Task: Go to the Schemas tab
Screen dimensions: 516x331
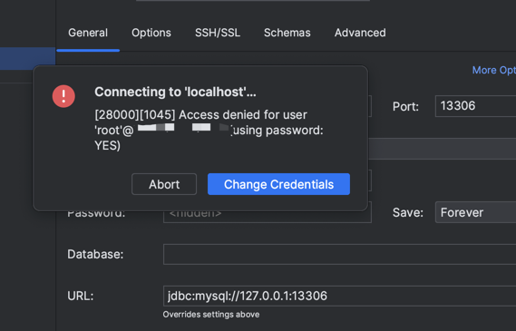Action: tap(287, 33)
